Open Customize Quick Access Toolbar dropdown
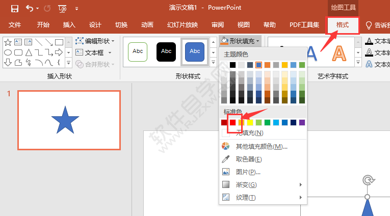This screenshot has height=216, width=390. click(76, 9)
